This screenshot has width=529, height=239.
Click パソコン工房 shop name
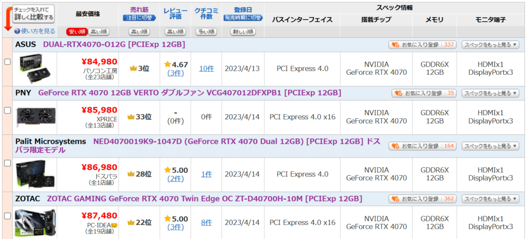[x=100, y=71]
